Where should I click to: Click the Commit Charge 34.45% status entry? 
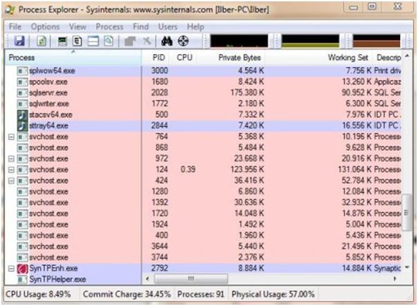click(127, 294)
